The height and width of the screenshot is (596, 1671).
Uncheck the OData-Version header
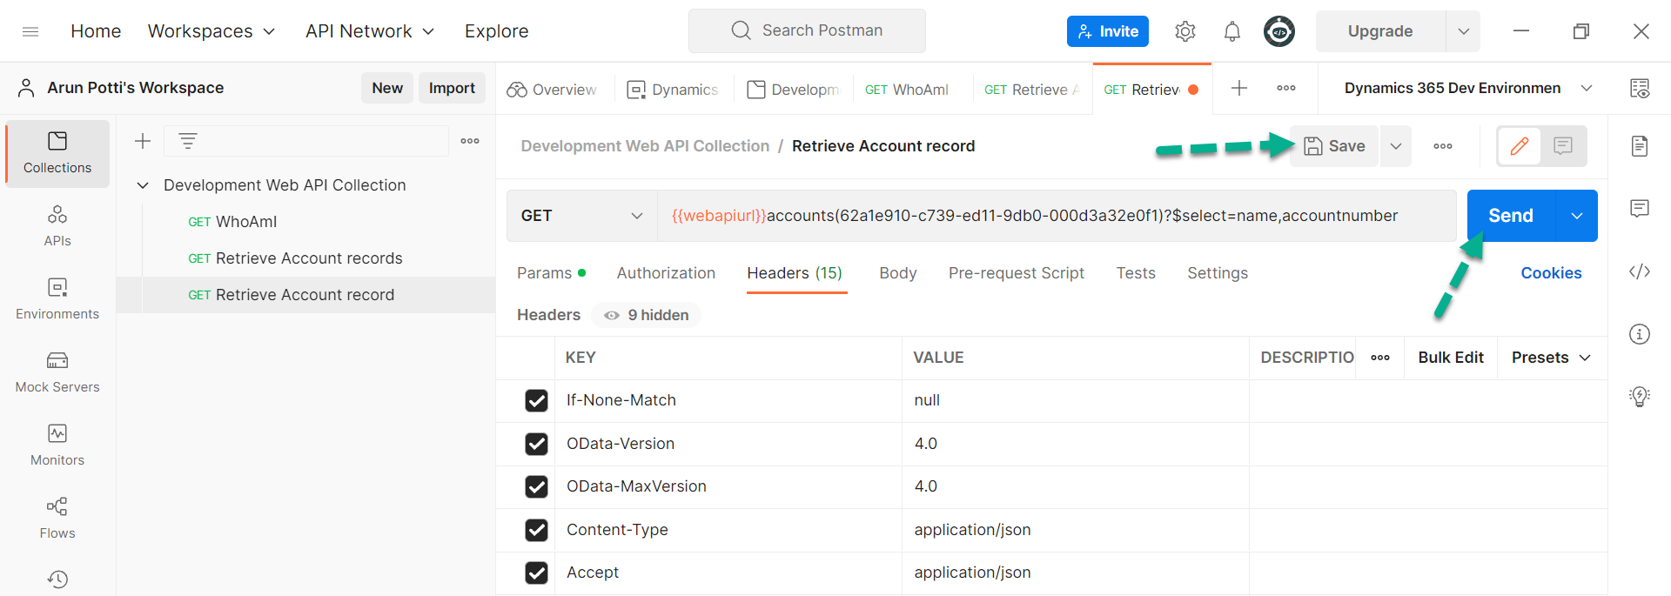[536, 444]
